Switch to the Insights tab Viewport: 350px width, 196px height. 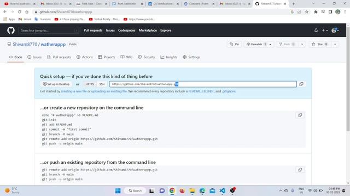point(168,57)
